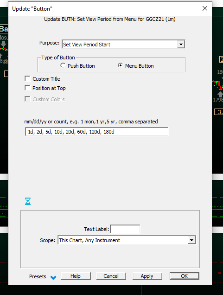Toggle the Custom Colors checkbox
The height and width of the screenshot is (295, 223).
(x=27, y=99)
